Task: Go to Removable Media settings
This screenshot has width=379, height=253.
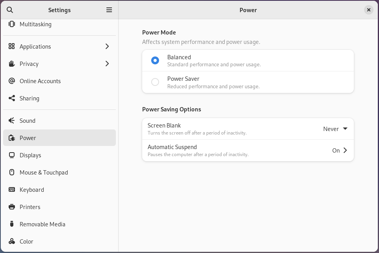Action: 42,224
